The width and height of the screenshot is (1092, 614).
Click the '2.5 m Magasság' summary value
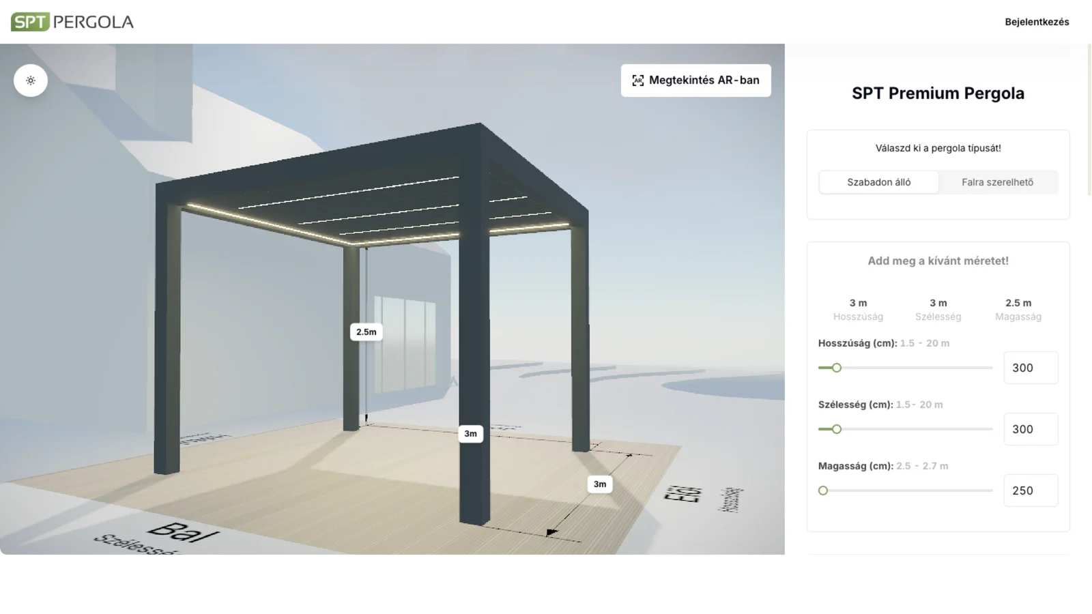(1018, 309)
